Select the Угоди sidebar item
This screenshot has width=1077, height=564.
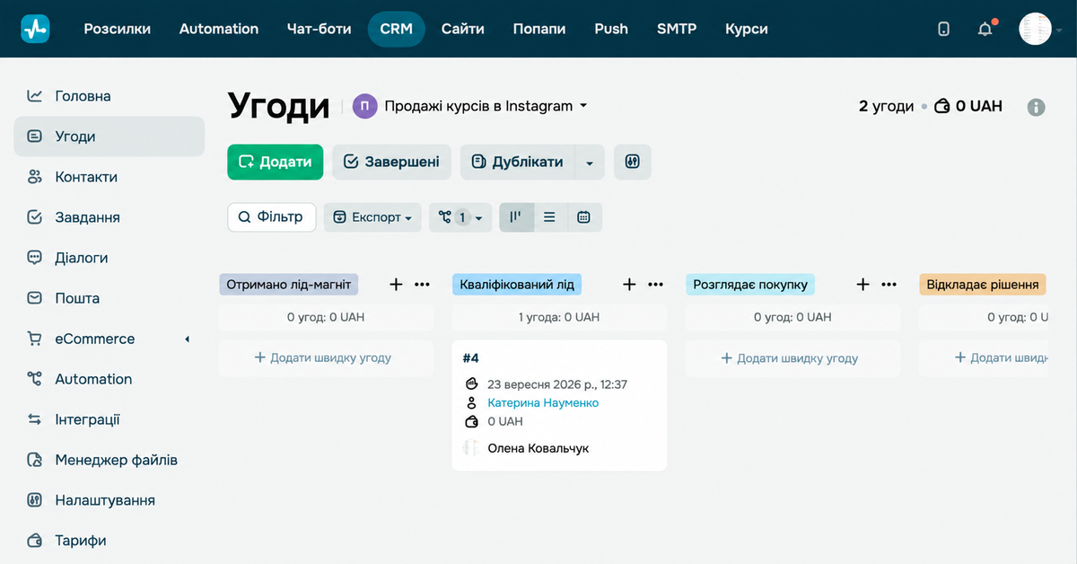109,137
